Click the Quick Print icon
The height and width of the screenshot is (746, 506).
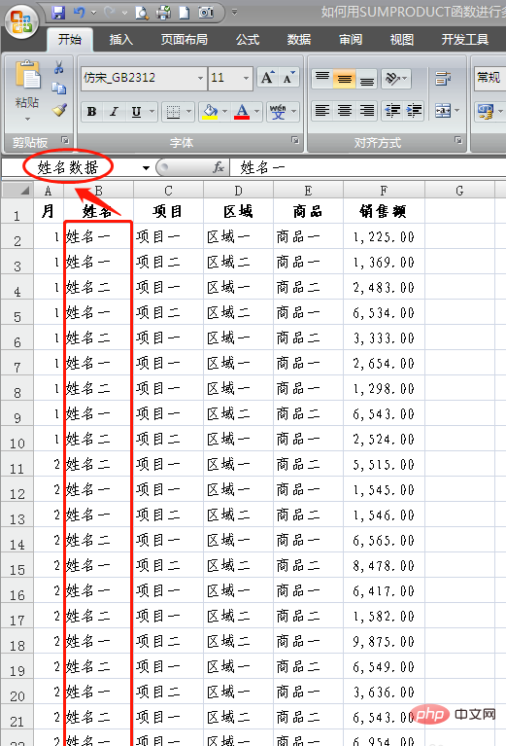pos(163,13)
